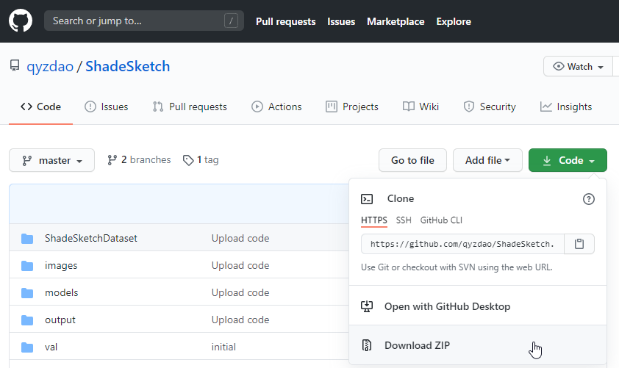Select the Actions tab
The height and width of the screenshot is (368, 619).
[276, 107]
